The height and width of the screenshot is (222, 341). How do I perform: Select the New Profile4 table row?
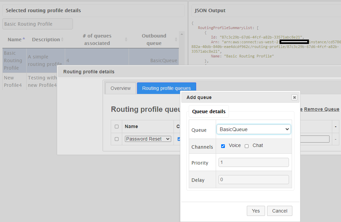pyautogui.click(x=30, y=81)
